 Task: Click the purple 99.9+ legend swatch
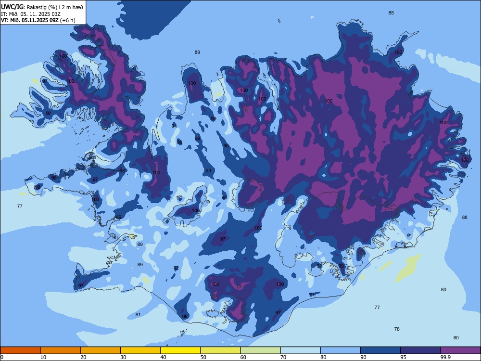click(460, 350)
